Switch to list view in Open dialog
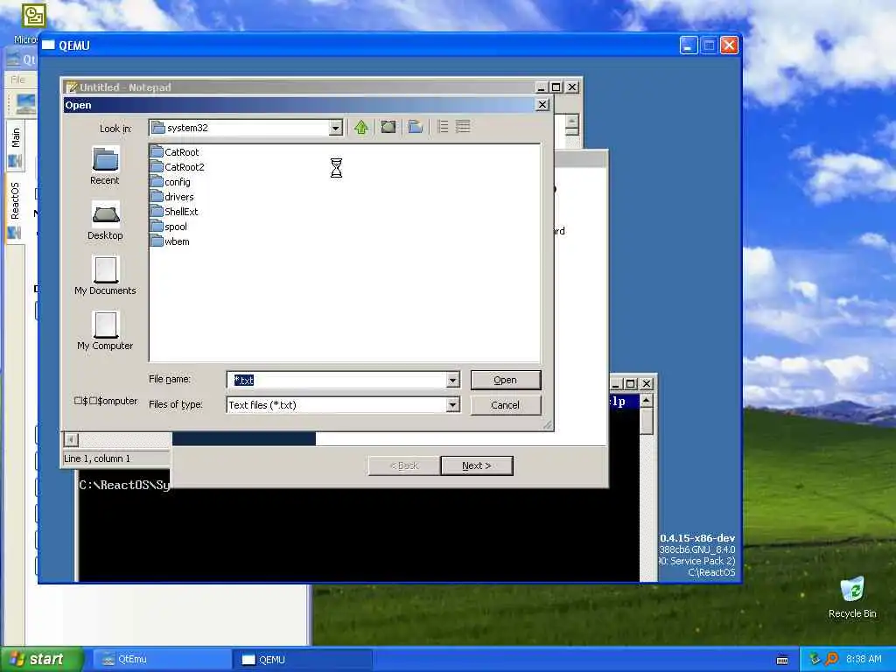Screen dimensions: 896x672 pos(443,127)
